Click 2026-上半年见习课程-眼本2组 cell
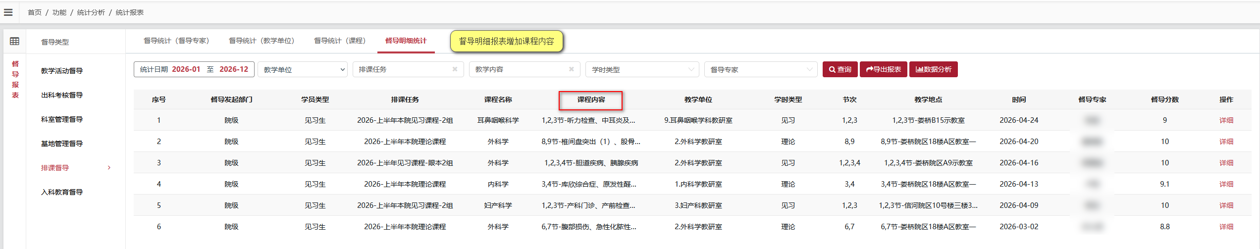This screenshot has width=1260, height=249. pyautogui.click(x=405, y=163)
